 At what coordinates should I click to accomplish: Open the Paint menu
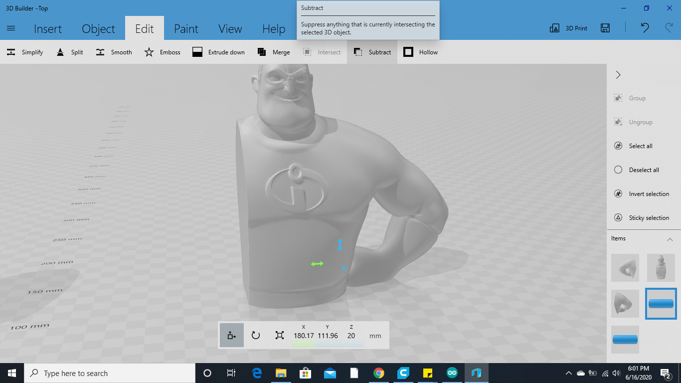[x=186, y=28]
